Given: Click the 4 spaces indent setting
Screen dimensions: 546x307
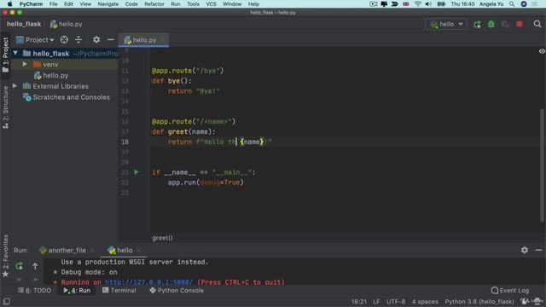Looking at the screenshot, I should 425,301.
